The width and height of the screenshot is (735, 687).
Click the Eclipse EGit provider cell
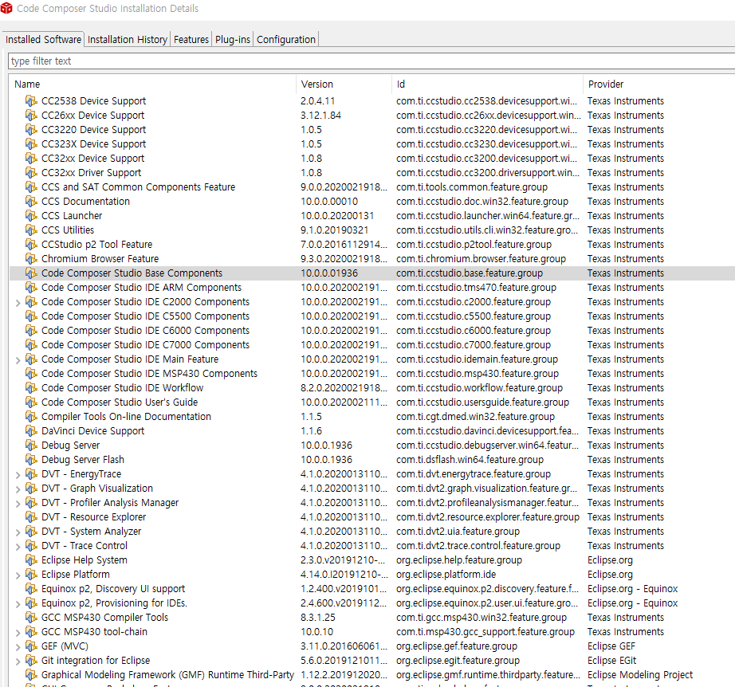click(x=611, y=660)
